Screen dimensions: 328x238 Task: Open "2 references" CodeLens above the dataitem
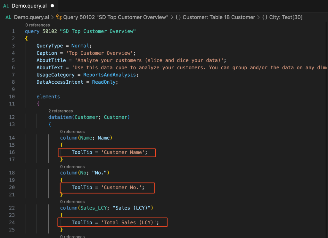61,111
